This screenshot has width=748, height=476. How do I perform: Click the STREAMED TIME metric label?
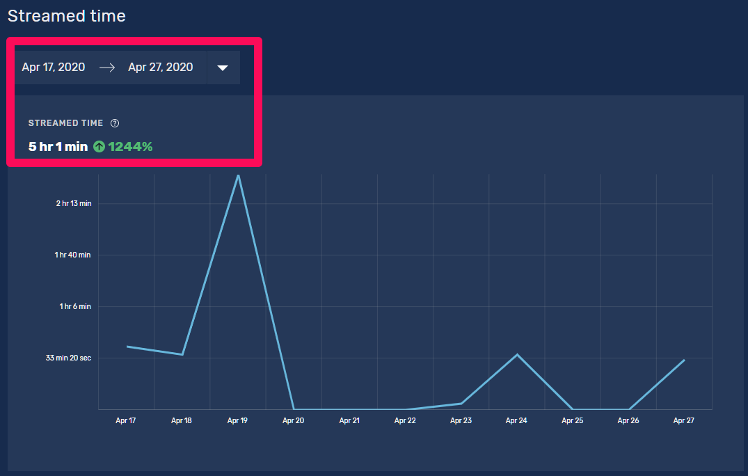[x=65, y=123]
